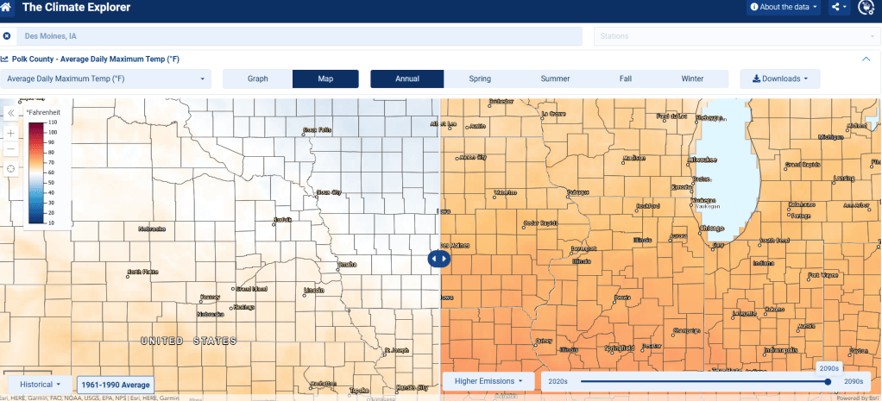The height and width of the screenshot is (401, 882).
Task: Switch to Graph view
Action: click(257, 78)
